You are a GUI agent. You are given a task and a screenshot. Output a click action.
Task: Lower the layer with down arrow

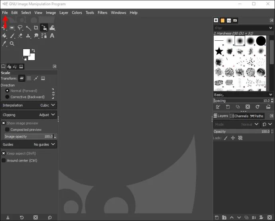pyautogui.click(x=239, y=217)
